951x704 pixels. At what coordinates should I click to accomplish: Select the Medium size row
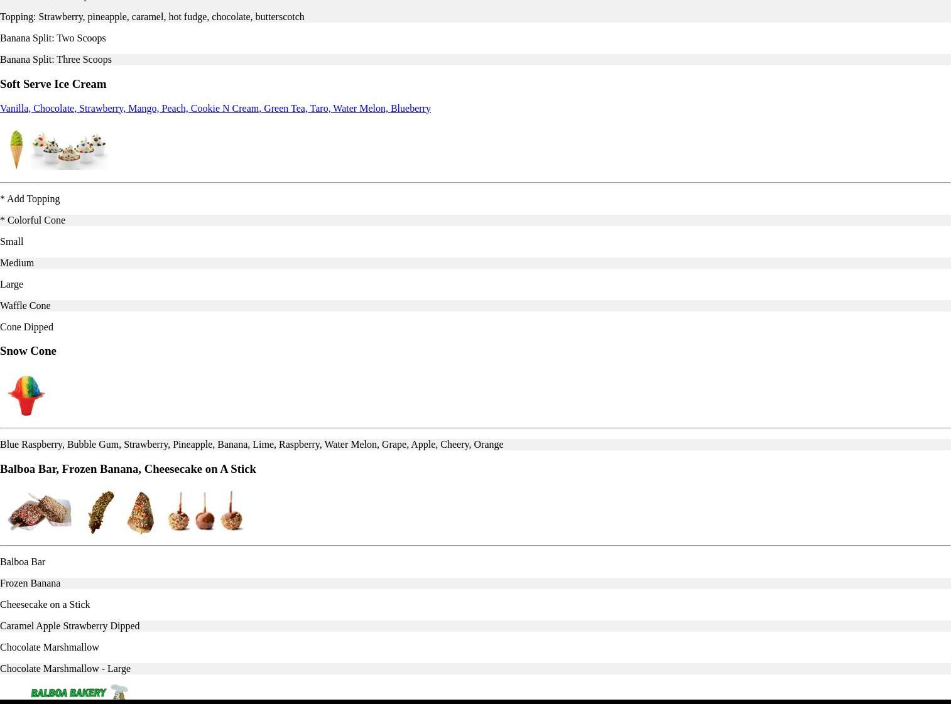pyautogui.click(x=17, y=263)
